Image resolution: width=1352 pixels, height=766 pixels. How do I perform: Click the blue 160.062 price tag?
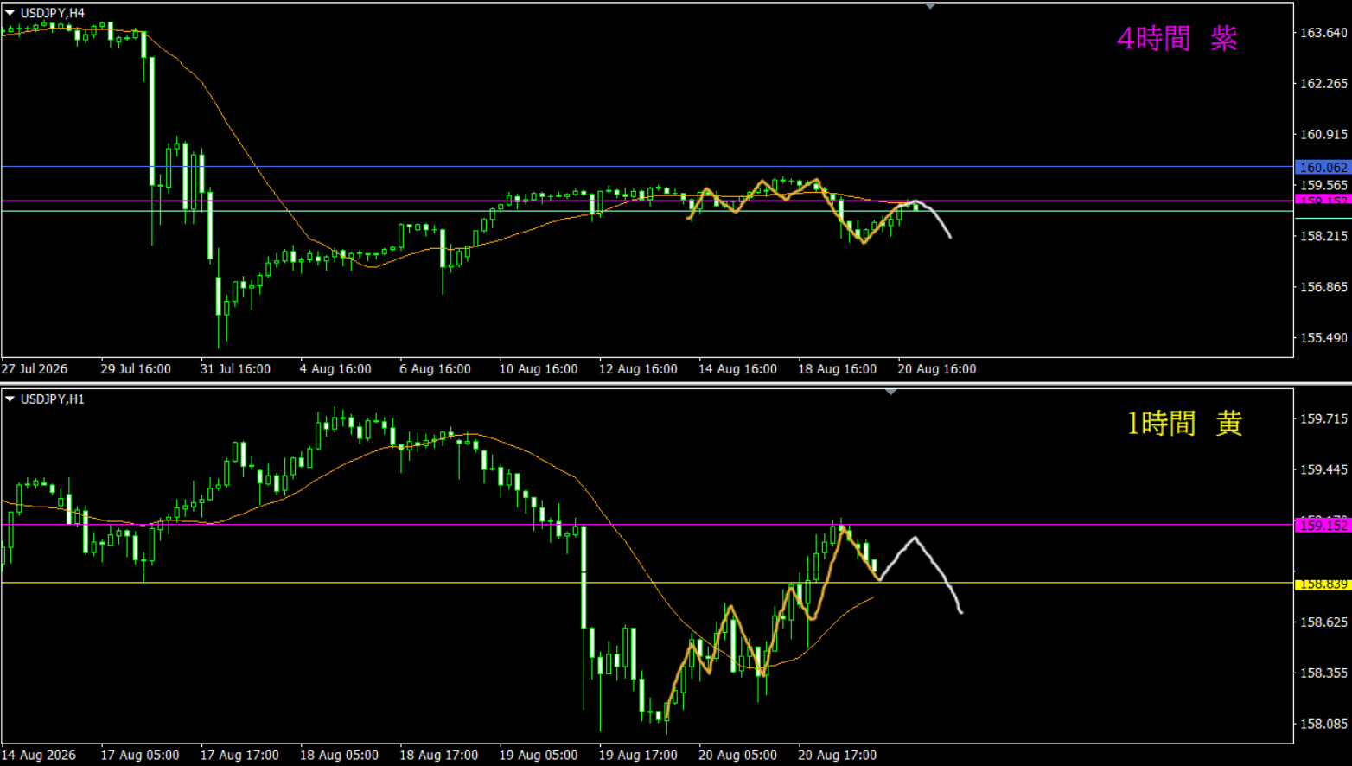pyautogui.click(x=1323, y=167)
